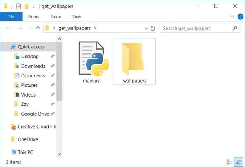The height and width of the screenshot is (167, 245).
Task: Expand the ribbon chevron
Action: pyautogui.click(x=232, y=17)
